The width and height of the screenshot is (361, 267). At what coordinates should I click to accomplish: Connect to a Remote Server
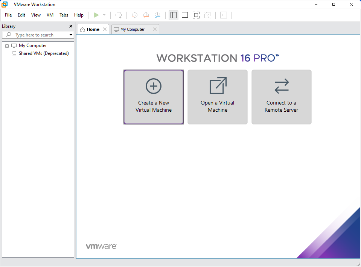click(x=281, y=97)
